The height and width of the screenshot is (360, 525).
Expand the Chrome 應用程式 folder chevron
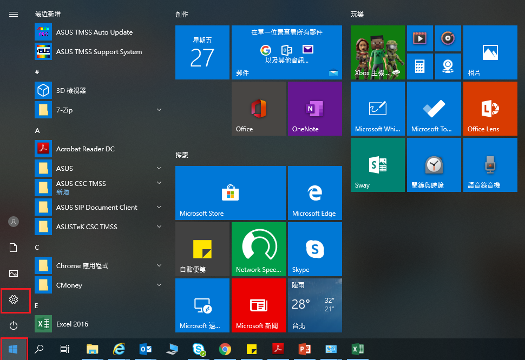tap(159, 265)
